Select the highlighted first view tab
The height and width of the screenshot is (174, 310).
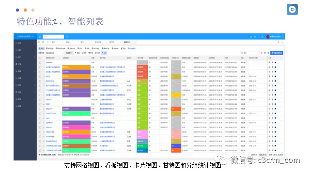click(41, 48)
